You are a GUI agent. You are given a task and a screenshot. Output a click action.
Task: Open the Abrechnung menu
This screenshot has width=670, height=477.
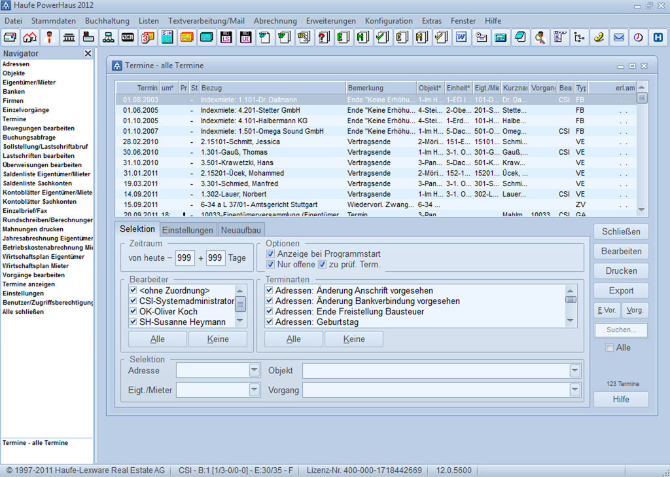[275, 20]
